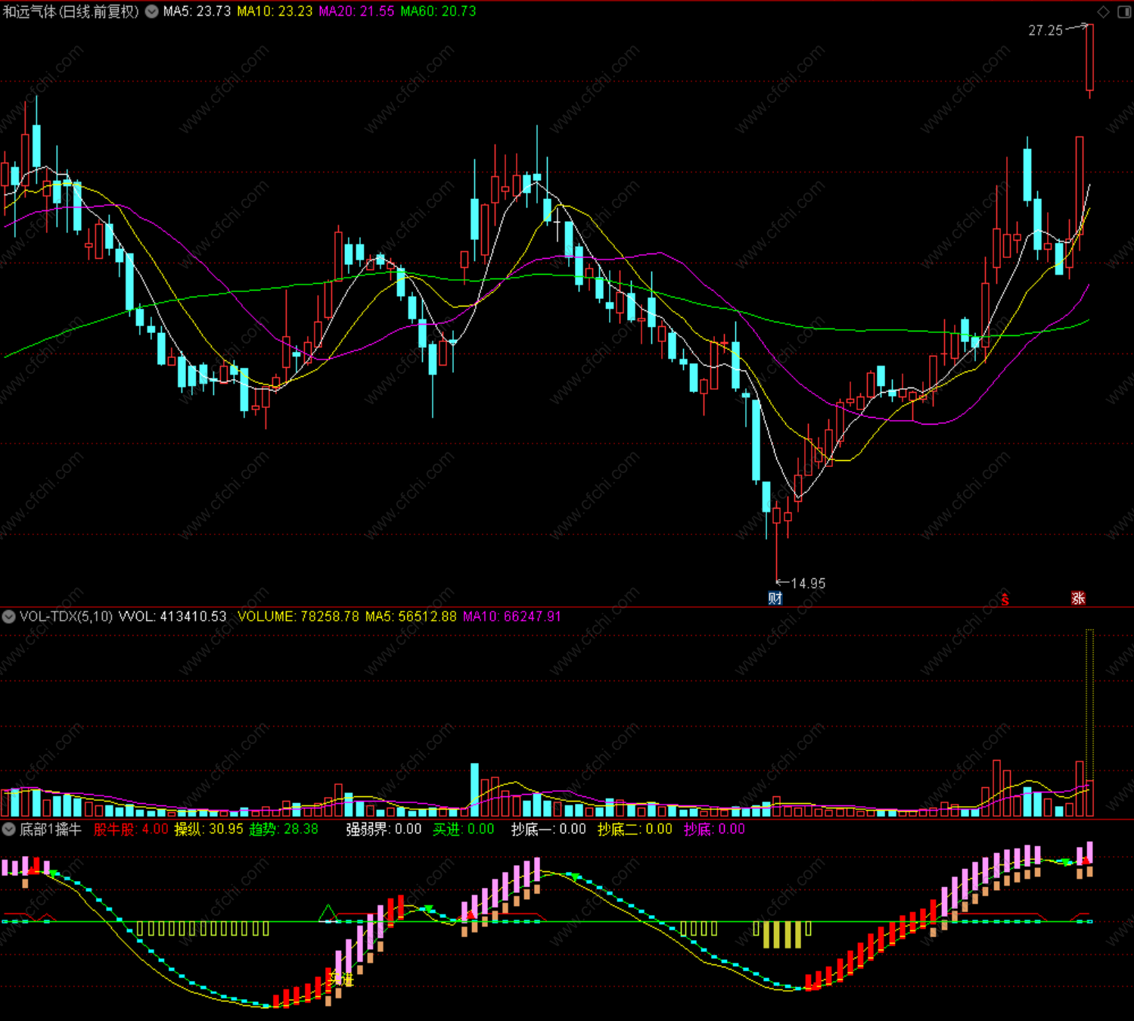This screenshot has width=1134, height=1021.
Task: Select the MA60: 20.73 label
Action: pos(438,11)
